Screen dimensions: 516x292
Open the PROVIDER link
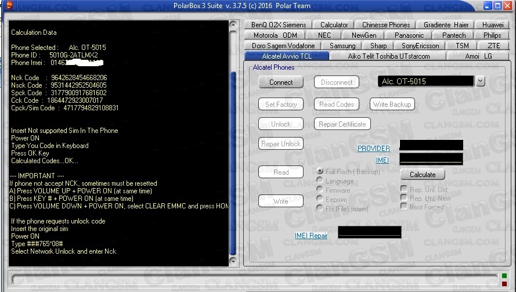click(x=374, y=149)
